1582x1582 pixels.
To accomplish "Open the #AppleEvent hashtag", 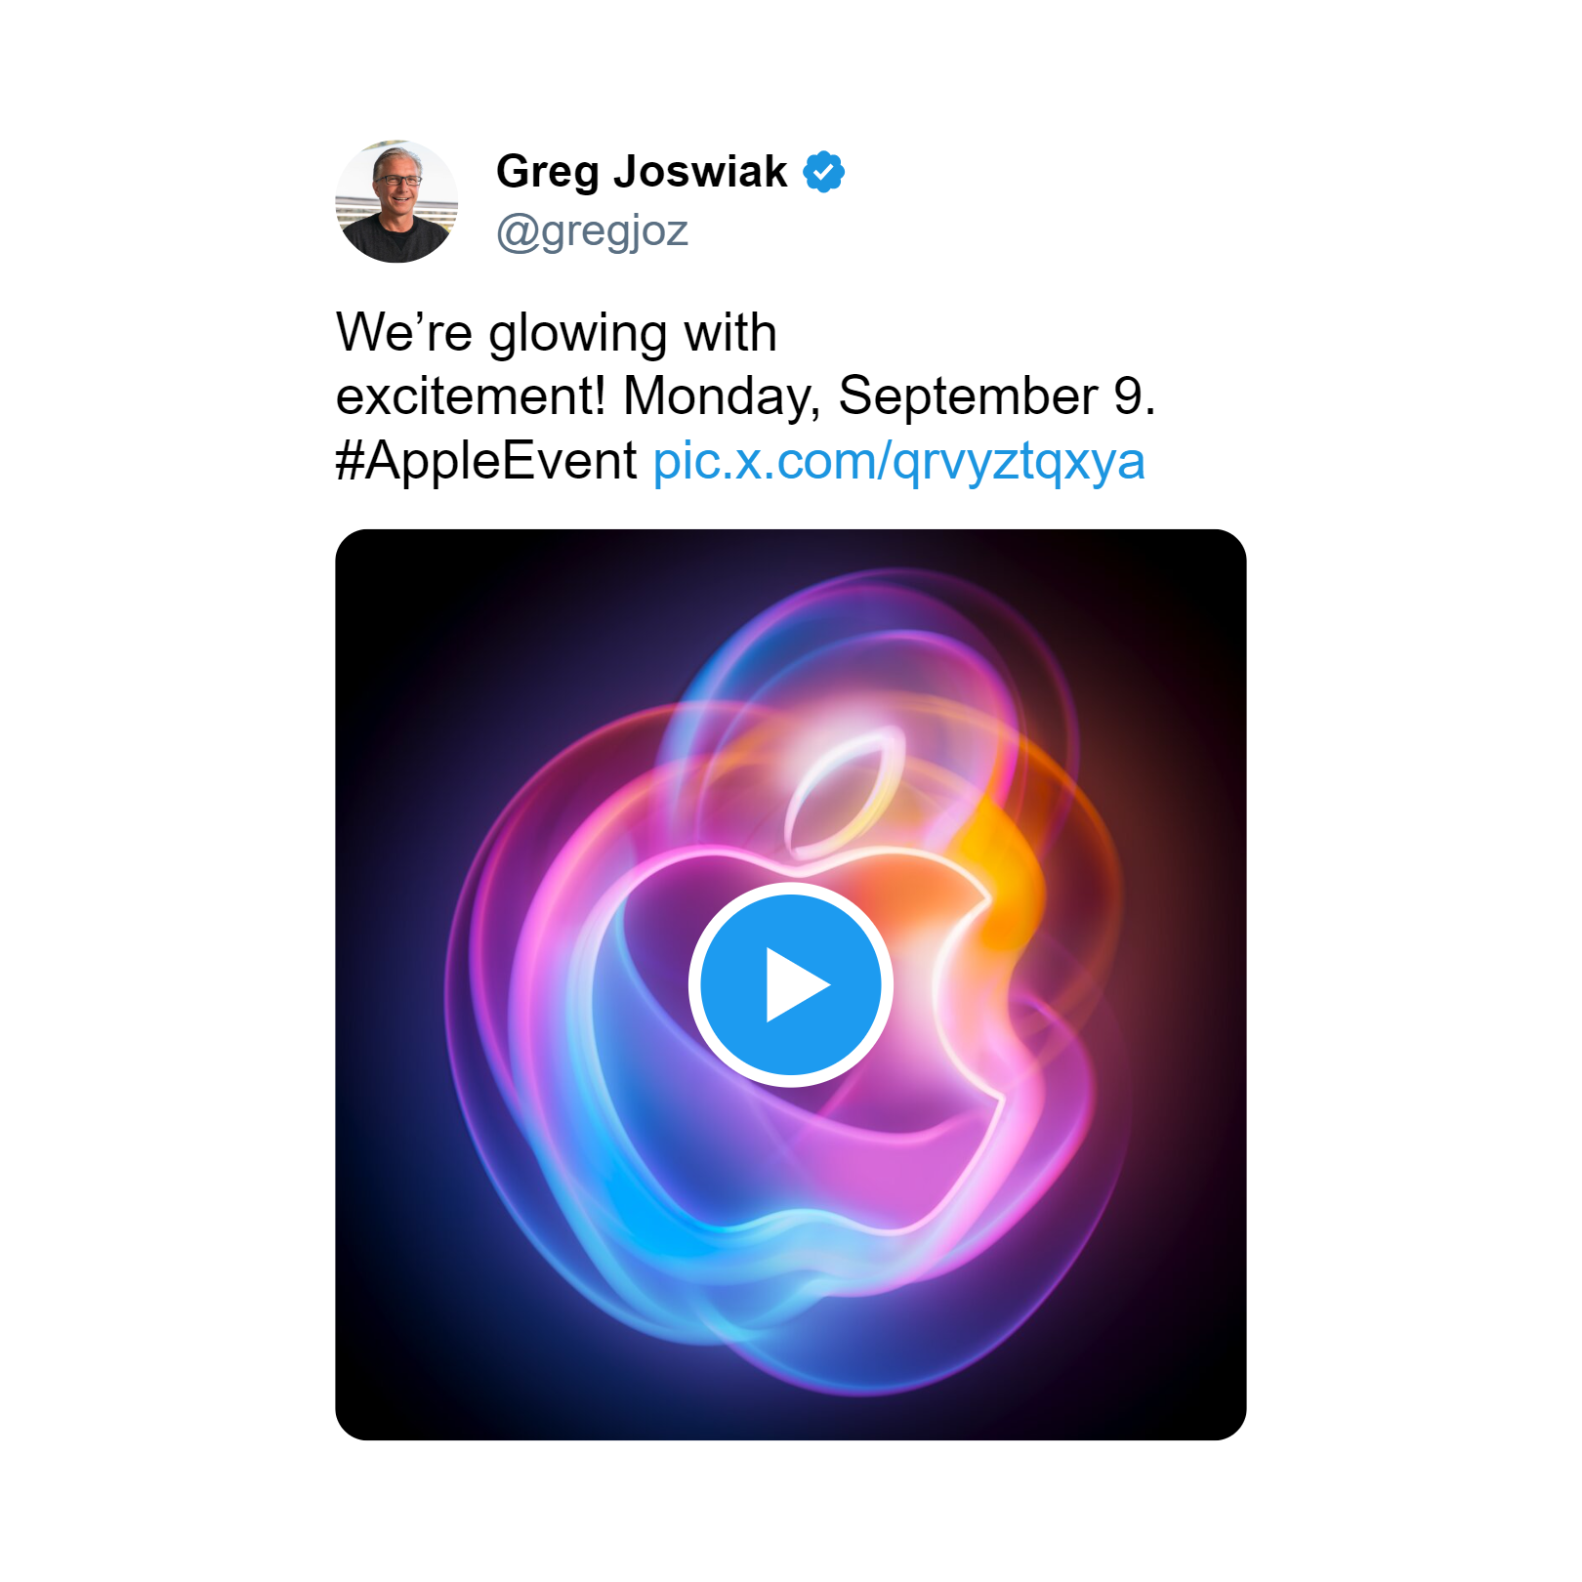I will click(486, 461).
